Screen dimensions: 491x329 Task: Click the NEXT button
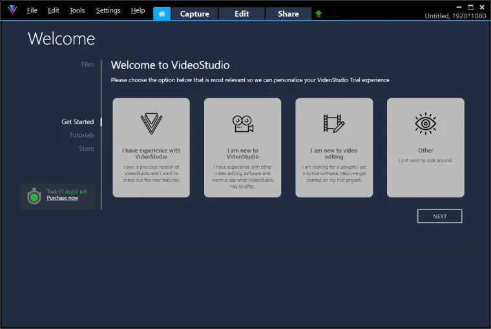(x=439, y=216)
